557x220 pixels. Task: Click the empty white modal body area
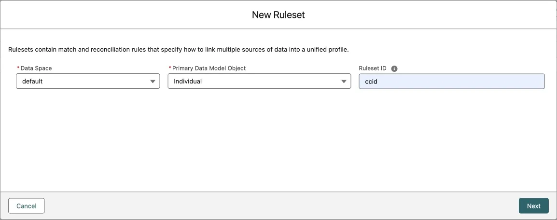(278, 140)
